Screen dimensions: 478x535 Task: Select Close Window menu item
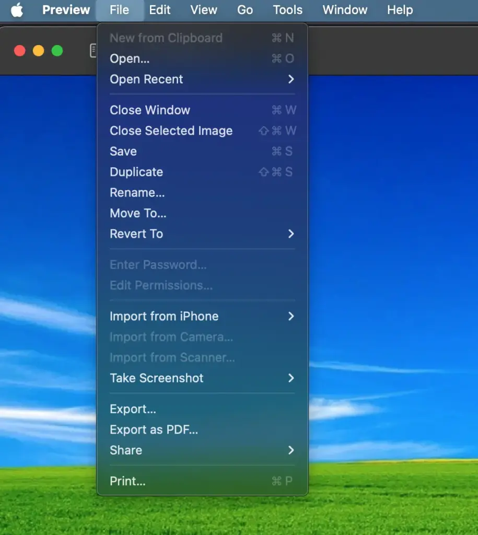click(x=202, y=110)
